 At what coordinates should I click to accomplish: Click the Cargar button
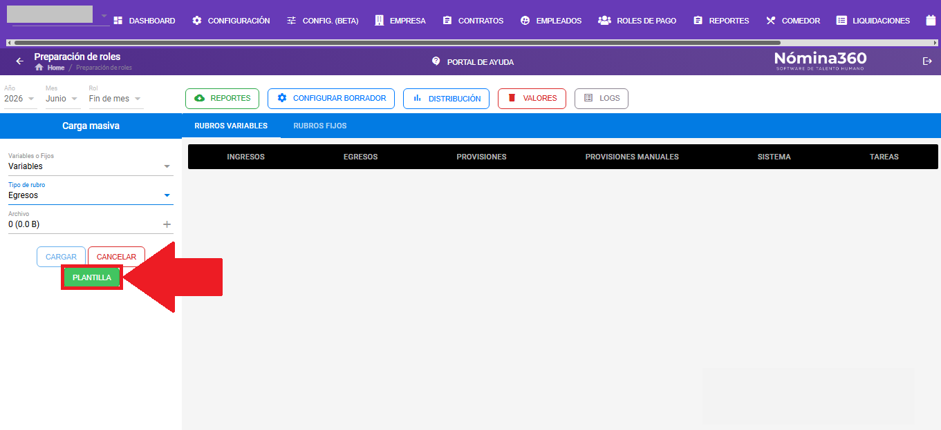pyautogui.click(x=61, y=257)
